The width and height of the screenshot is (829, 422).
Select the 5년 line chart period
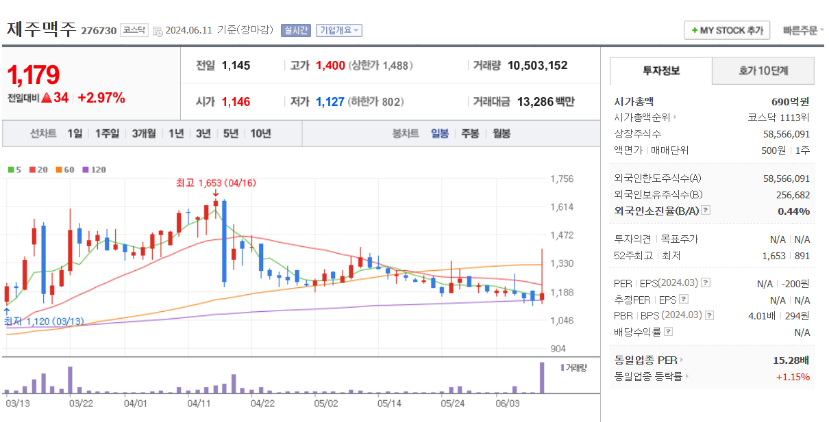[x=230, y=133]
